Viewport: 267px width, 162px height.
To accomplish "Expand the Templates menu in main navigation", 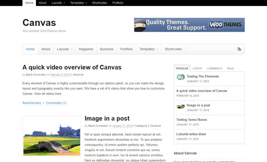I will (x=148, y=49).
